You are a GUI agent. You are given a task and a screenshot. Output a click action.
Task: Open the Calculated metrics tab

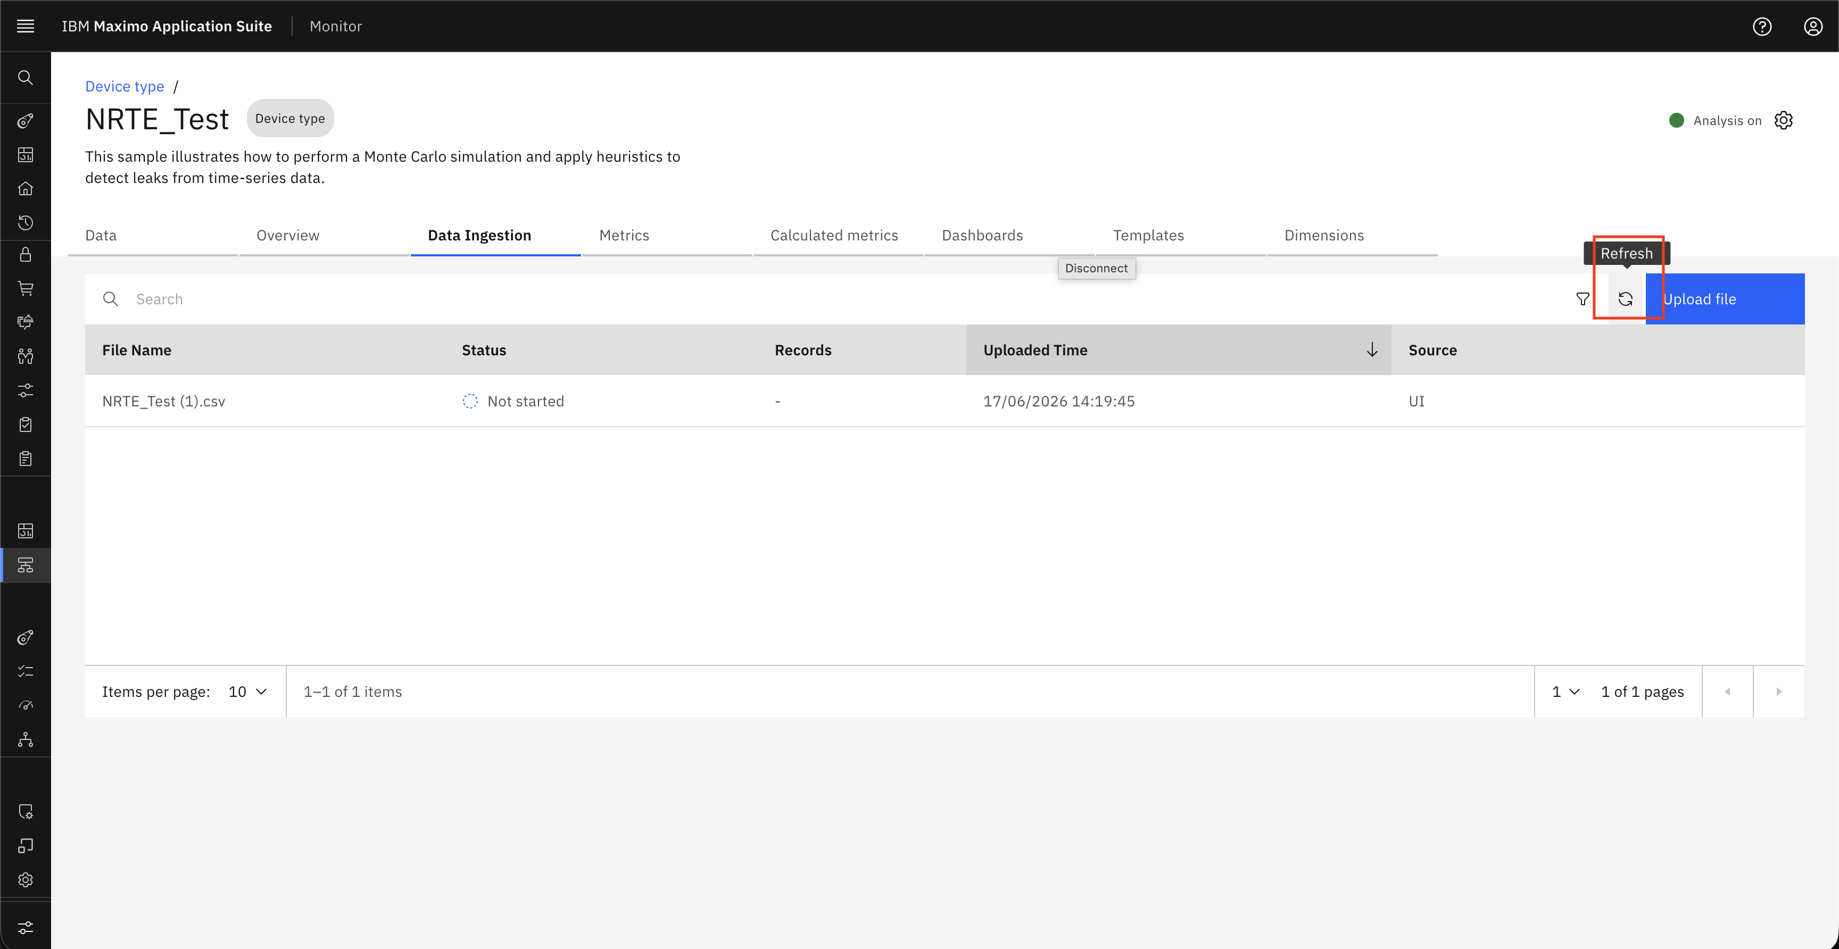[839, 236]
